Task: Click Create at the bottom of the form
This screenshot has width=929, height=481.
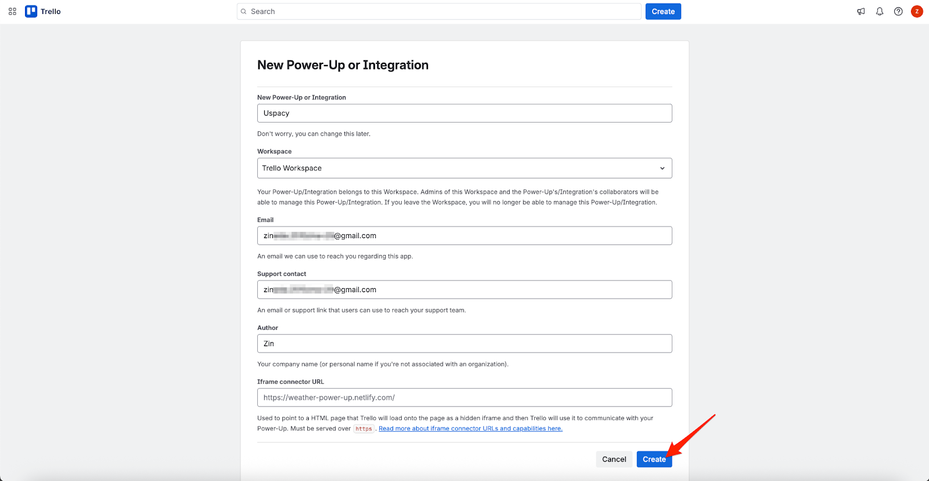Action: pos(654,460)
